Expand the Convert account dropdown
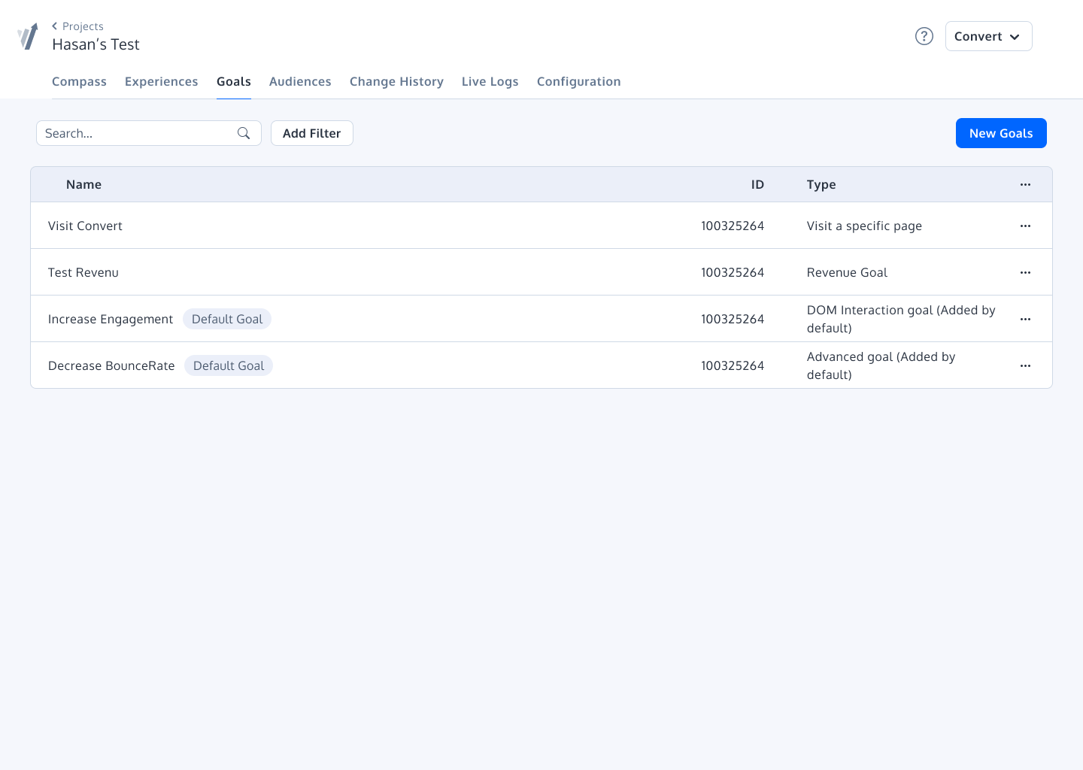The image size is (1083, 770). tap(987, 36)
